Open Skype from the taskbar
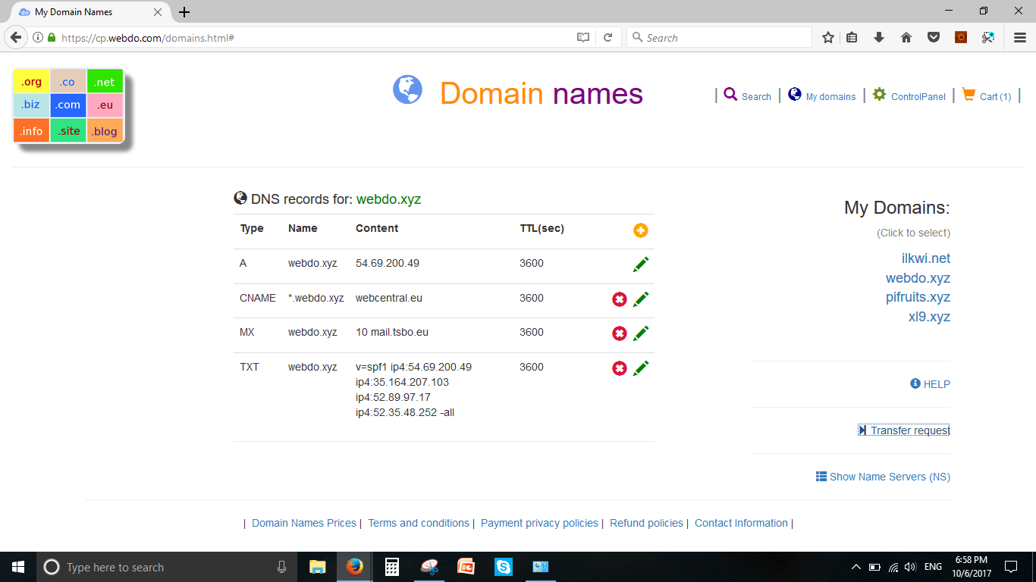The width and height of the screenshot is (1036, 582). pos(504,567)
